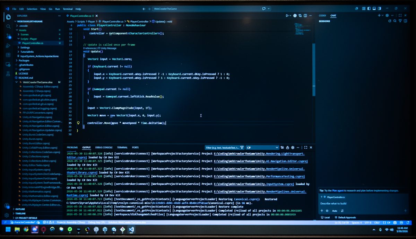Click the Split Editor icon
The height and width of the screenshot is (239, 416).
pos(305,16)
